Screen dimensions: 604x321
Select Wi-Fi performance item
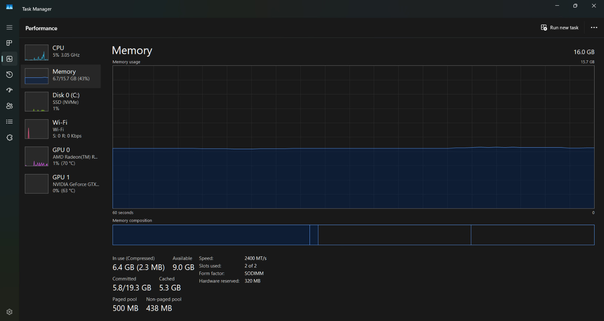click(x=61, y=129)
